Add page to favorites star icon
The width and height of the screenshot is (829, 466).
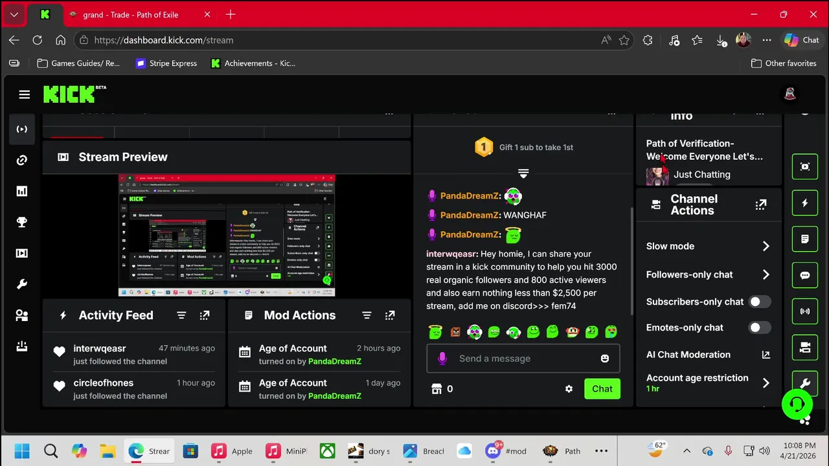point(624,40)
